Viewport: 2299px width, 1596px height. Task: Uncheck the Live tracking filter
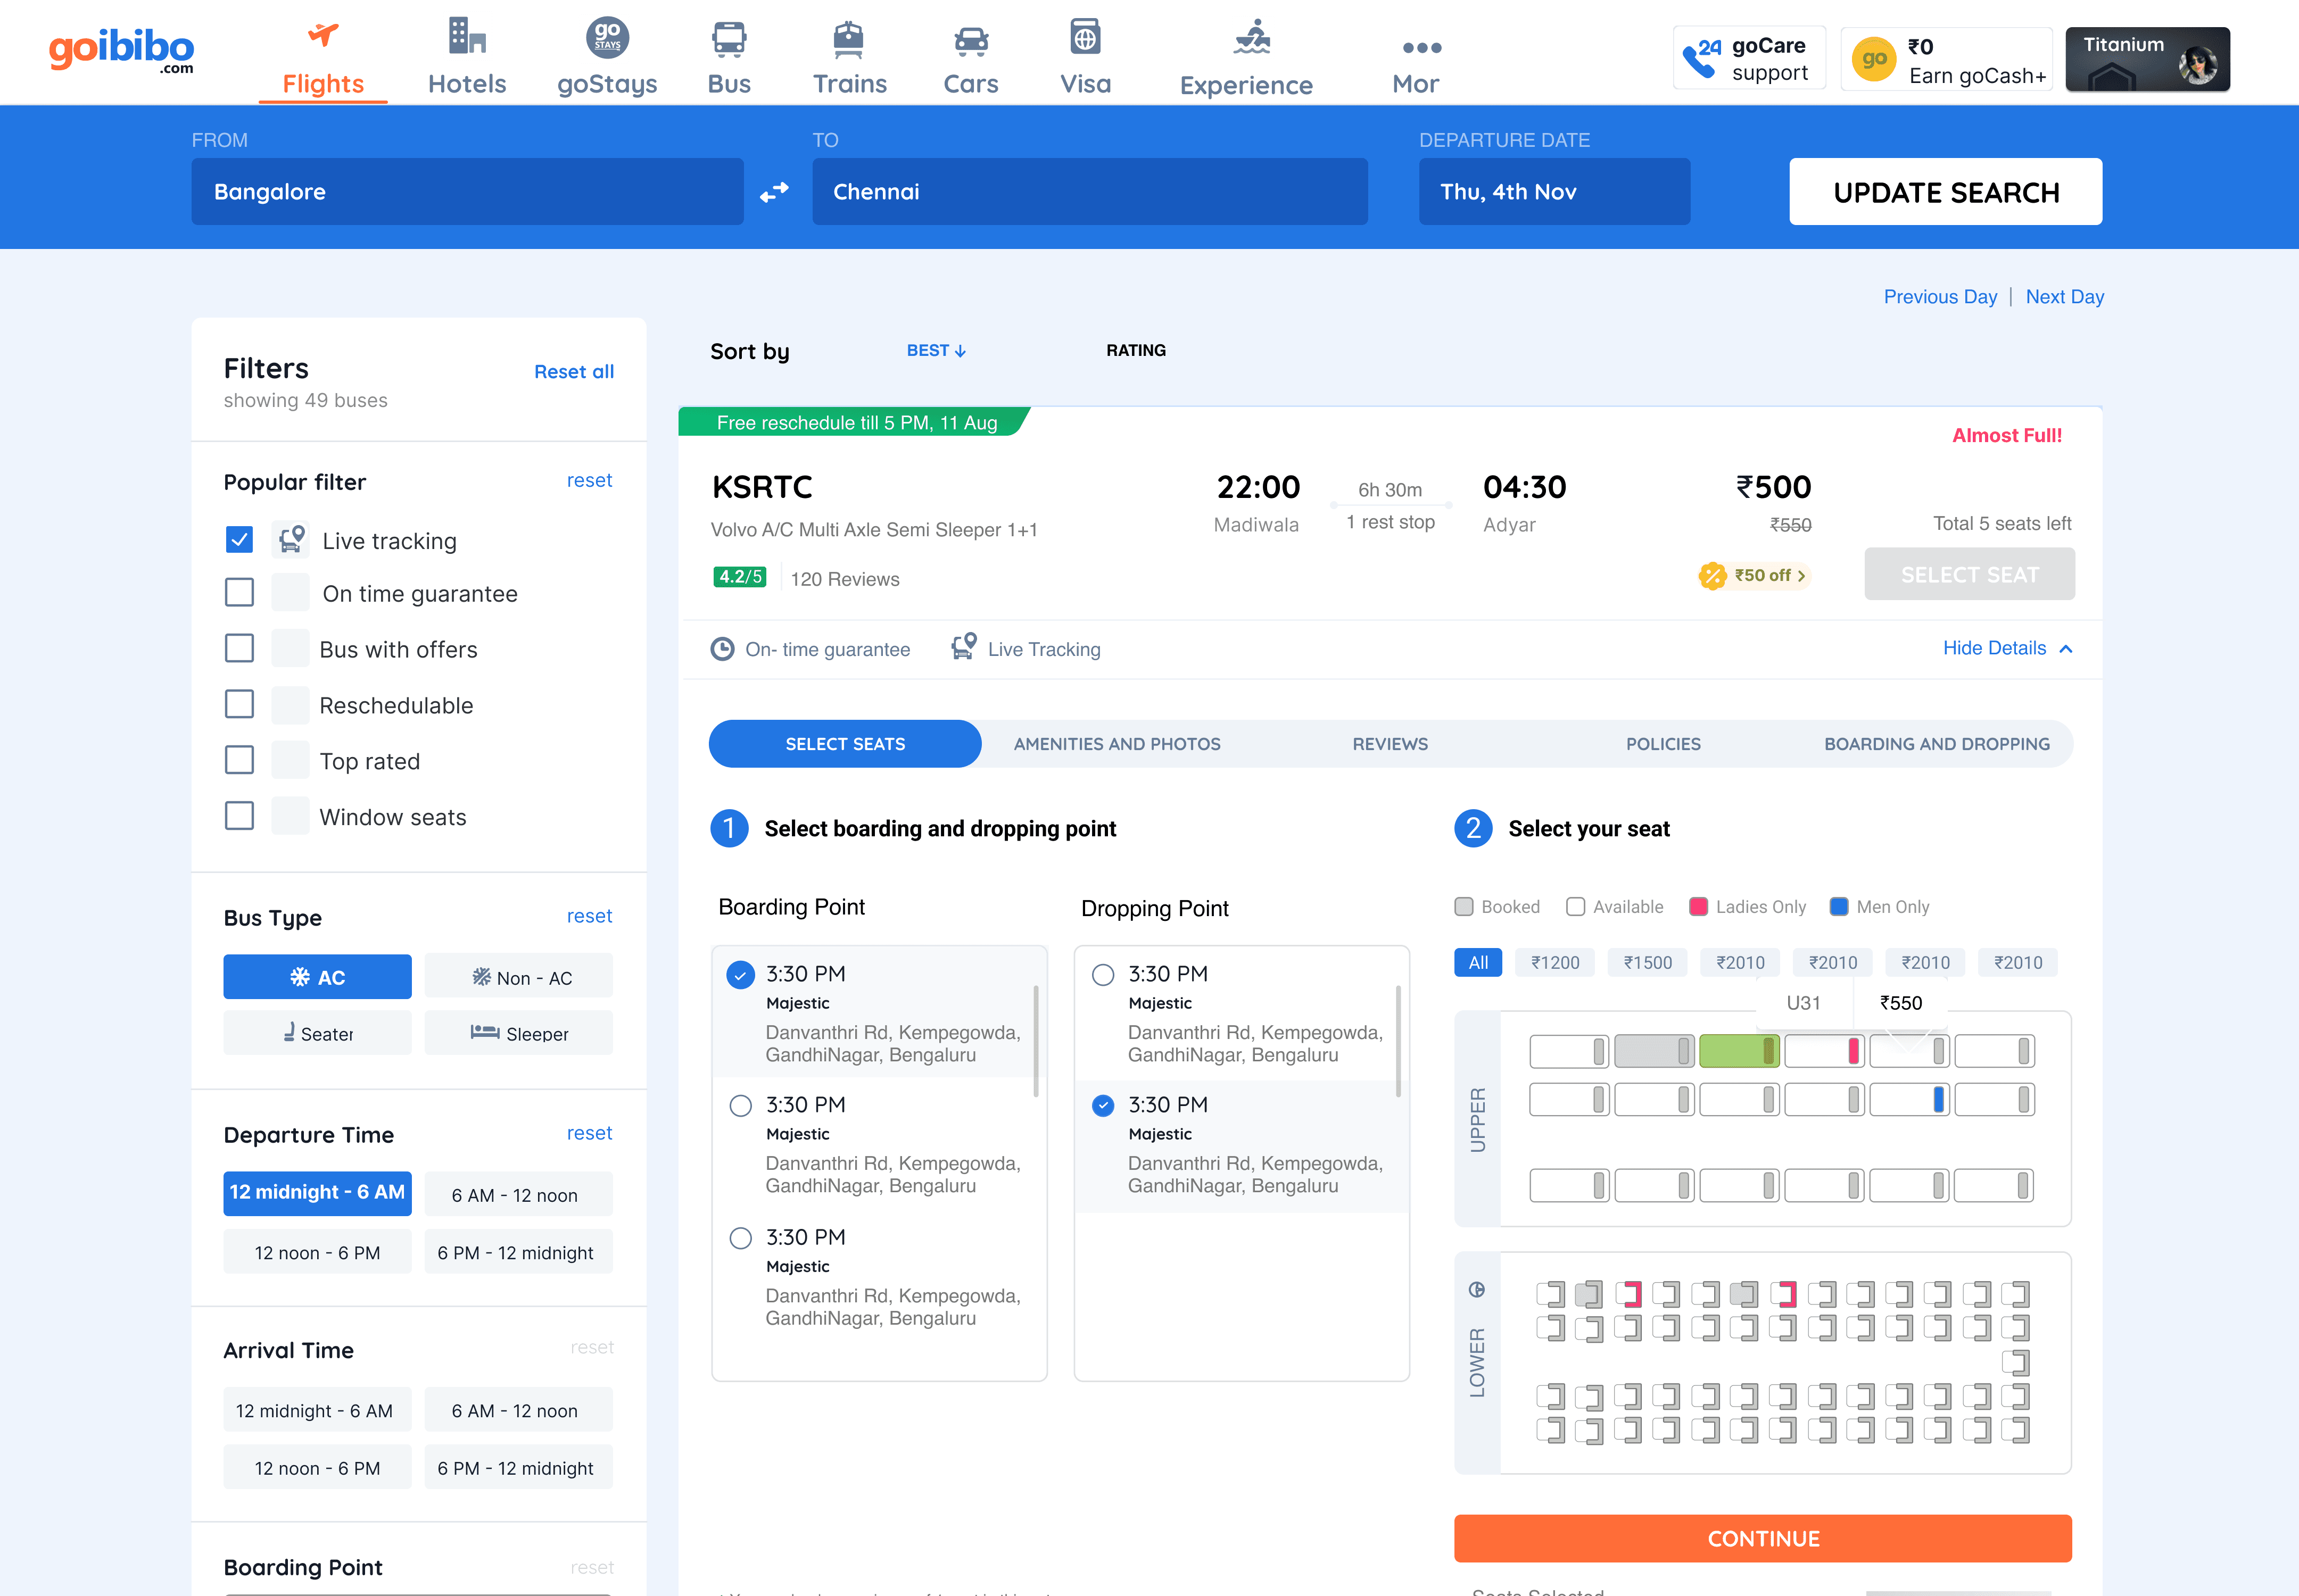click(239, 540)
